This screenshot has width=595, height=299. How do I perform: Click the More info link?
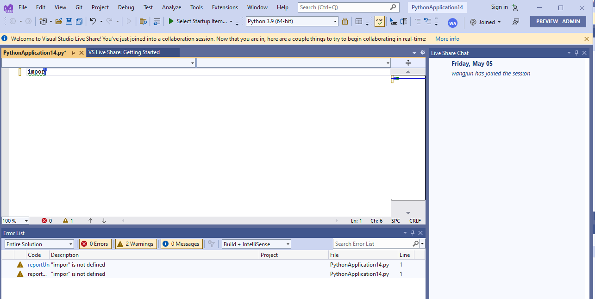point(446,38)
